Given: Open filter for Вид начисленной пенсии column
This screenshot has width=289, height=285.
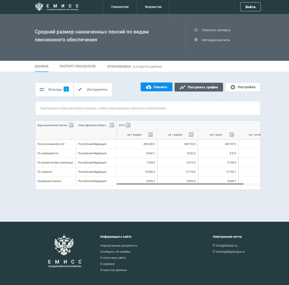Looking at the screenshot, I should [71, 125].
